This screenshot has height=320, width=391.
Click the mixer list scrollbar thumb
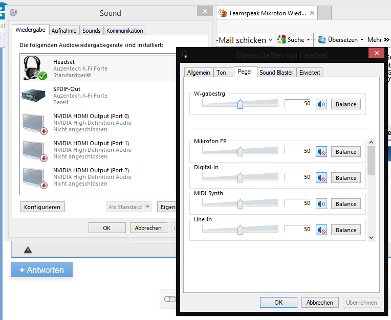(x=372, y=161)
